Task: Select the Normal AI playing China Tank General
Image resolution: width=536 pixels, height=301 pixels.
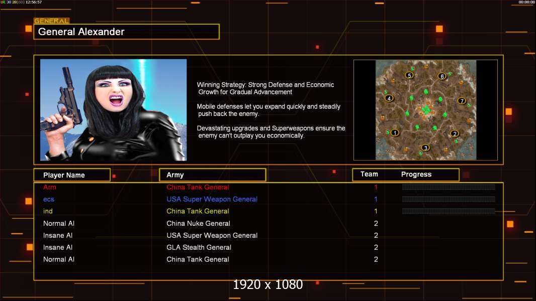Action: pyautogui.click(x=59, y=259)
